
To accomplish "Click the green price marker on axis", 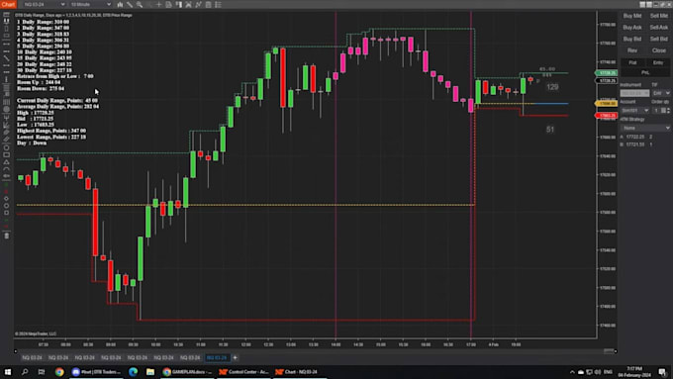I will click(606, 73).
